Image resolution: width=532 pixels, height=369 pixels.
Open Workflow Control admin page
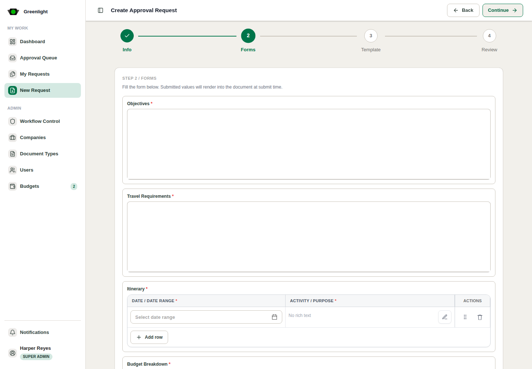coord(42,121)
